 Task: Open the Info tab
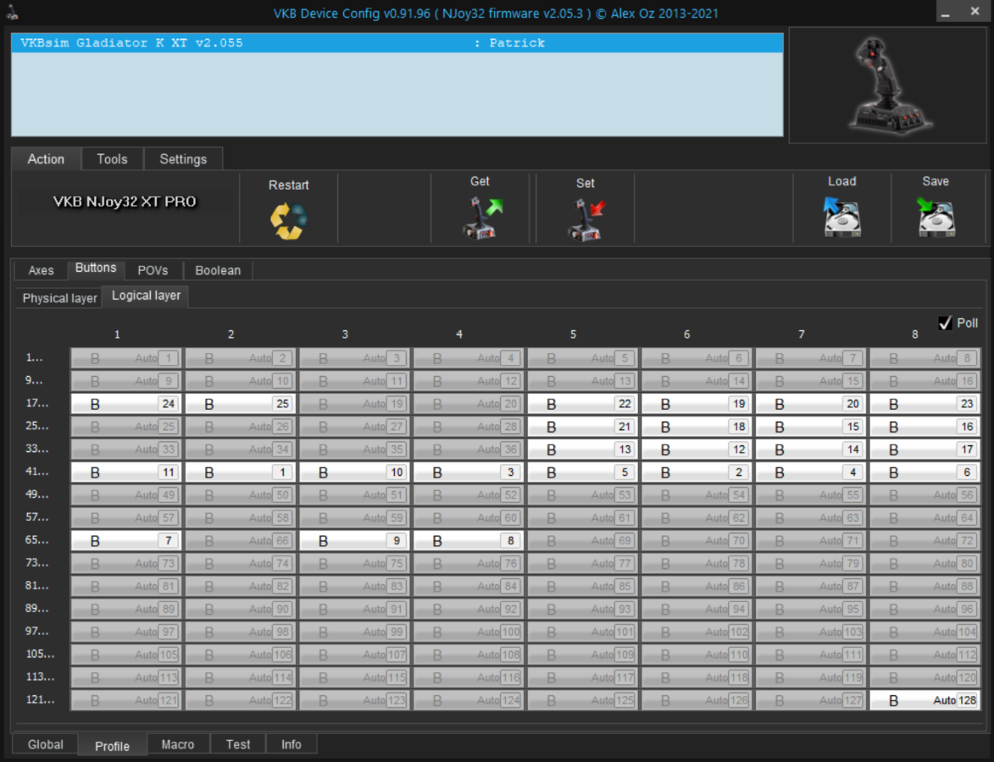click(x=292, y=744)
